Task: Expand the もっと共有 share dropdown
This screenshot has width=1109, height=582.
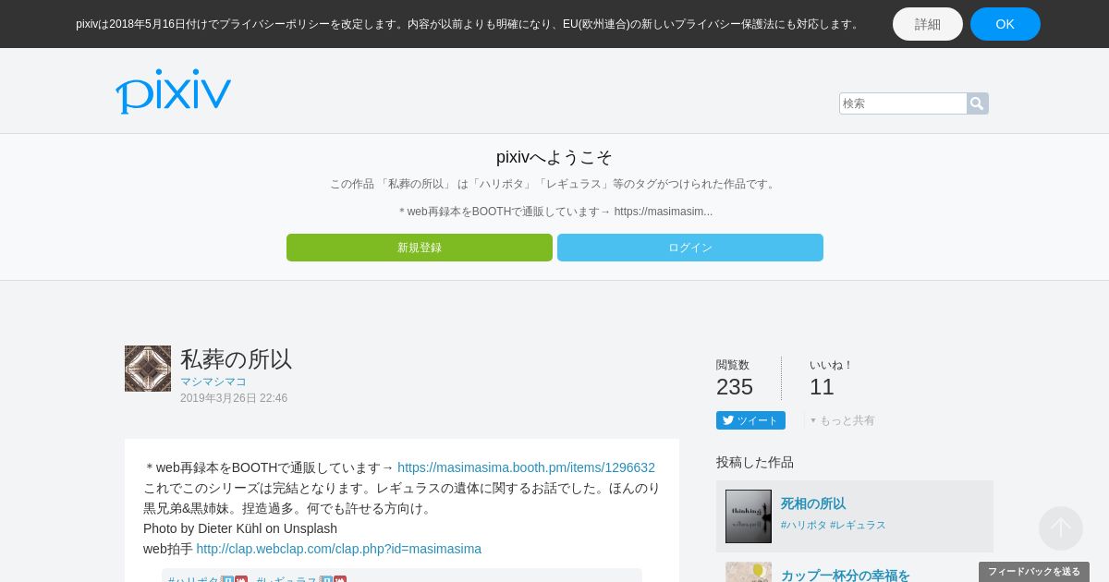Action: (x=842, y=420)
